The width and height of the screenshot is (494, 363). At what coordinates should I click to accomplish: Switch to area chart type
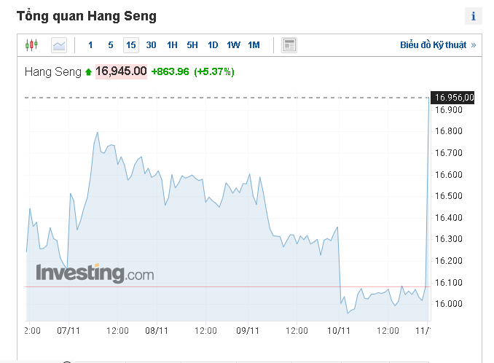(x=59, y=45)
